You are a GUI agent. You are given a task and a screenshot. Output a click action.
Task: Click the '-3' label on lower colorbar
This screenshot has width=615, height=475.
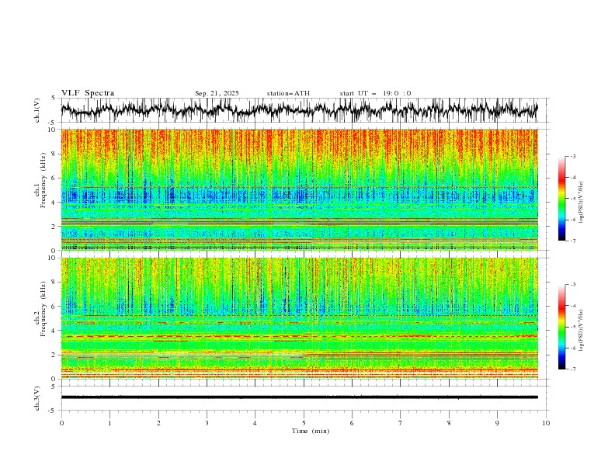[x=572, y=285]
